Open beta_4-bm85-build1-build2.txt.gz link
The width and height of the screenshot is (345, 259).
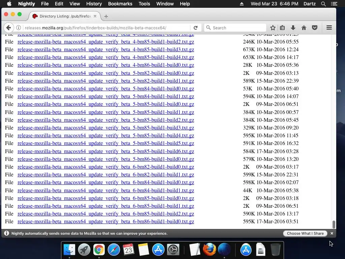point(106,42)
